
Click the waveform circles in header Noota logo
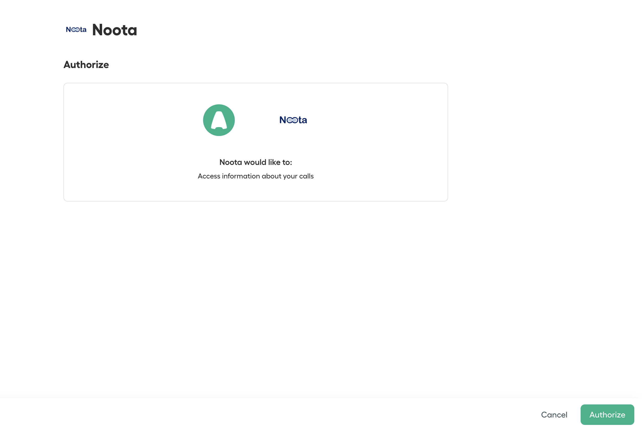(x=76, y=30)
